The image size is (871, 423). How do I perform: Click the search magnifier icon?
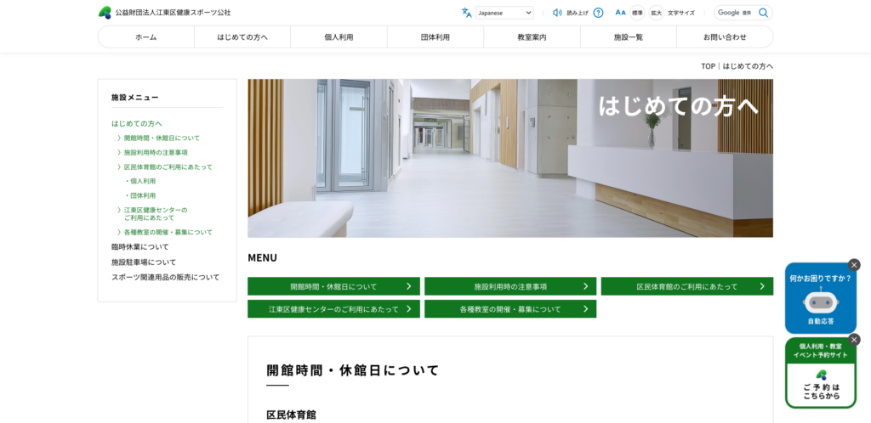[x=763, y=13]
